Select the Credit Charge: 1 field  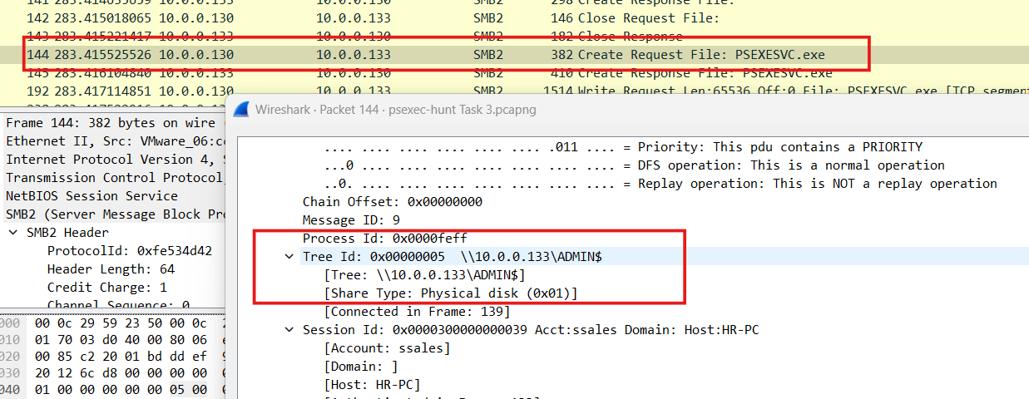click(x=106, y=288)
